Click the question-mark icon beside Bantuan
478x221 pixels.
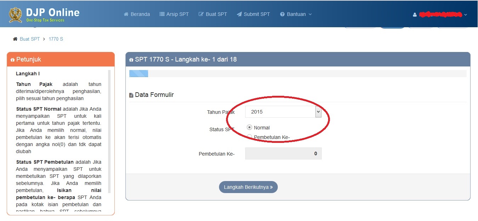pyautogui.click(x=282, y=14)
